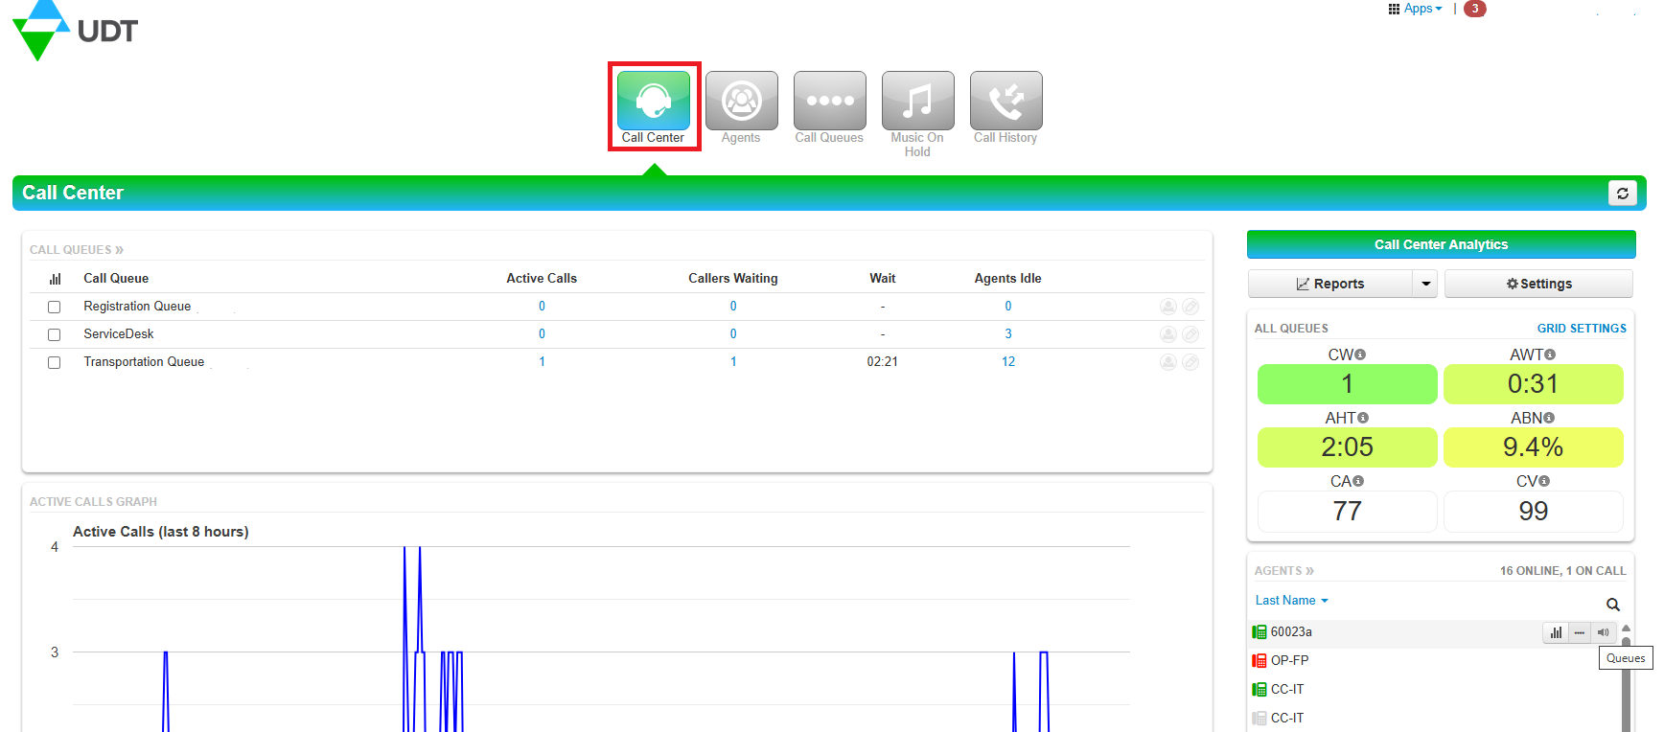Viewport: 1664px width, 732px height.
Task: Open Music On Hold icon
Action: tap(917, 101)
